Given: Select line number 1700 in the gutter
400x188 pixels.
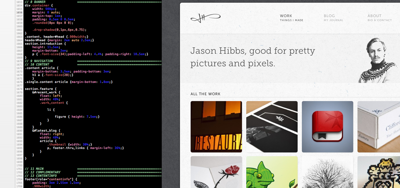Looking at the screenshot, I should pyautogui.click(x=19, y=166).
